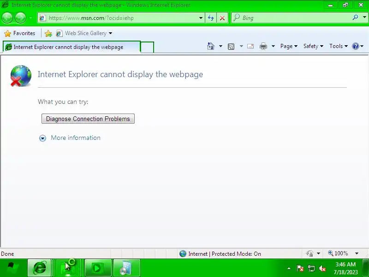Show hidden tray icons arrow
369x277 pixels.
pyautogui.click(x=289, y=268)
